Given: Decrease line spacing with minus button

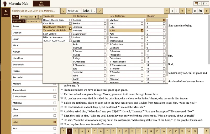Looking at the screenshot, I should click(167, 11).
